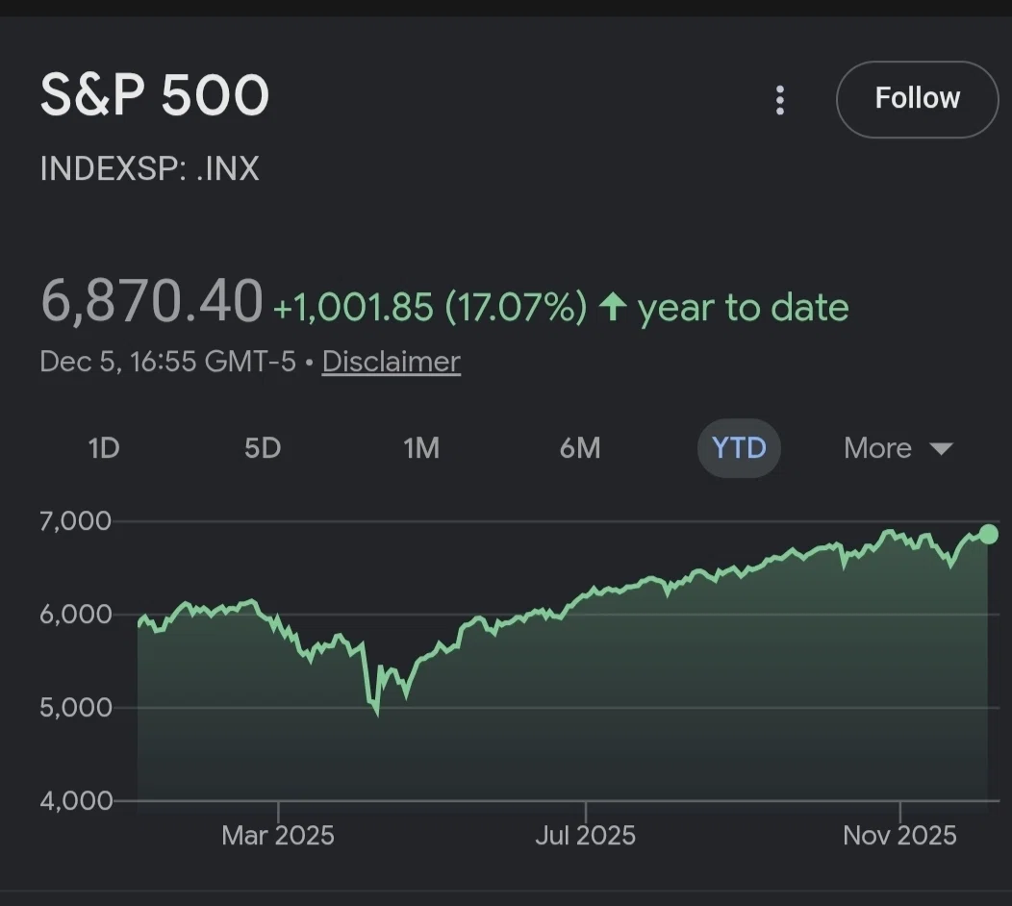The image size is (1012, 906).
Task: Select the YTD range tab
Action: (739, 448)
